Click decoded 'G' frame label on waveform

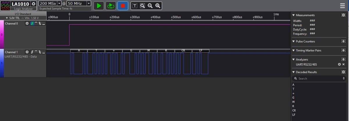tap(131, 51)
